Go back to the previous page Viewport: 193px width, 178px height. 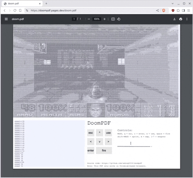pos(4,10)
